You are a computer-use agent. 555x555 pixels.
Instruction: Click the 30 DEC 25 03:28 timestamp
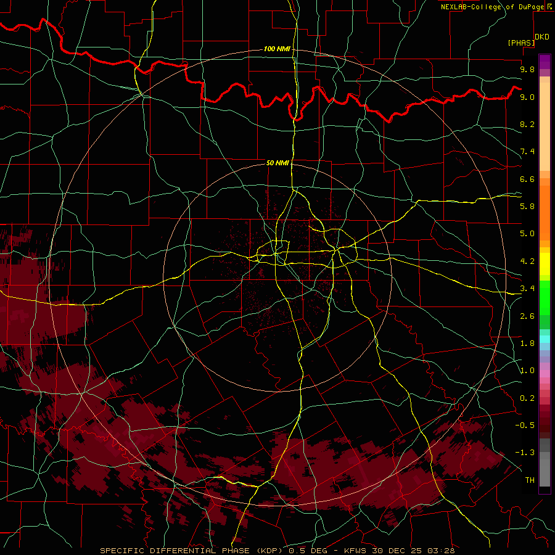[x=413, y=551]
